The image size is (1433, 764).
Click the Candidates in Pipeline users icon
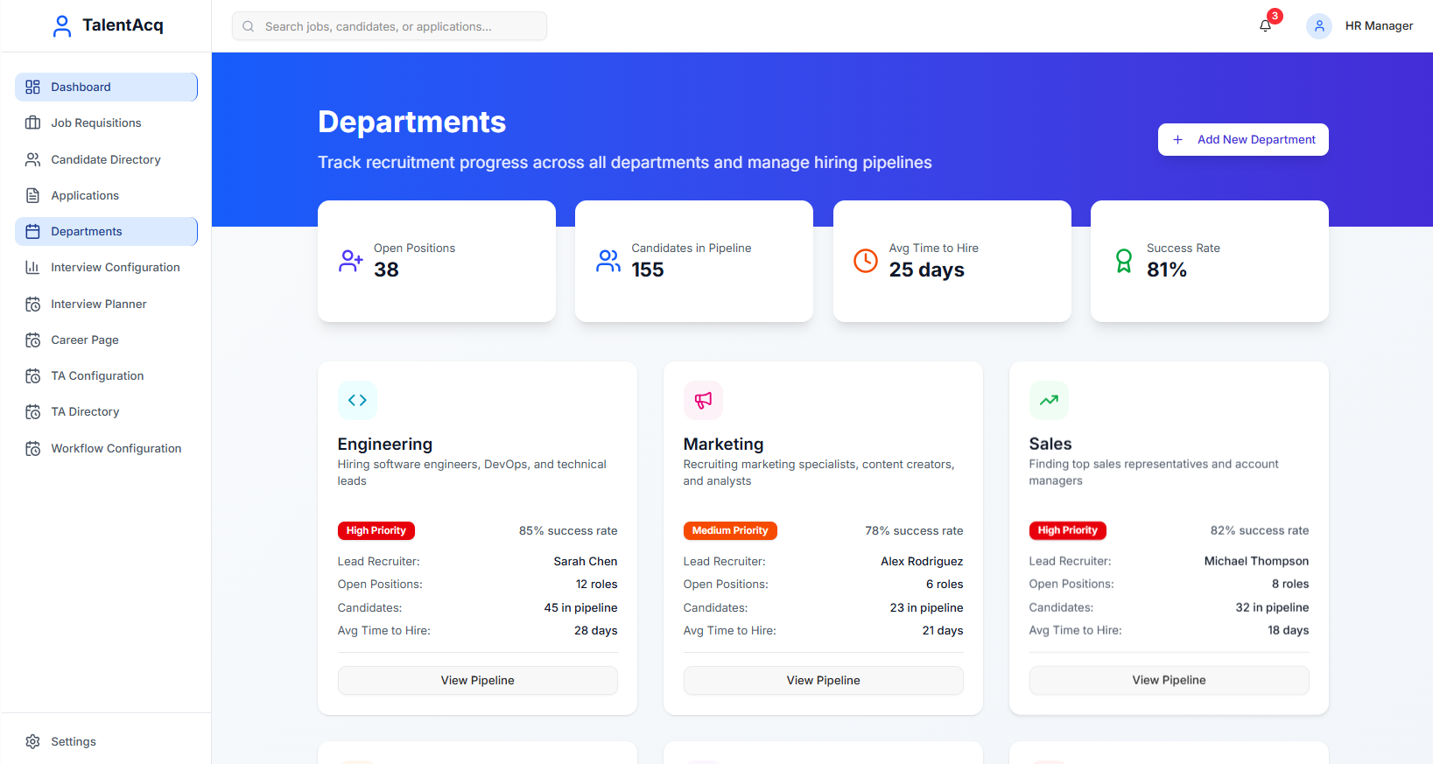click(608, 261)
